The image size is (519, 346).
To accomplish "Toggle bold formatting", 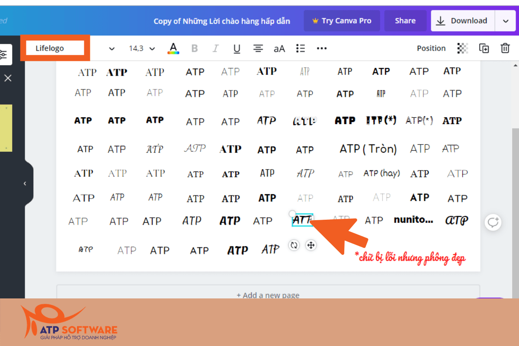I will coord(195,48).
